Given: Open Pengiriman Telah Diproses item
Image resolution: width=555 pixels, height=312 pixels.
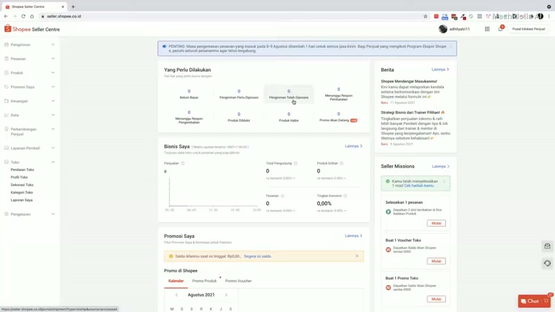Looking at the screenshot, I should (x=289, y=94).
